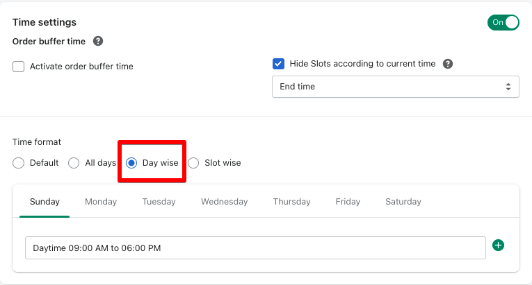The height and width of the screenshot is (285, 532).
Task: Open the End time dropdown
Action: click(396, 87)
